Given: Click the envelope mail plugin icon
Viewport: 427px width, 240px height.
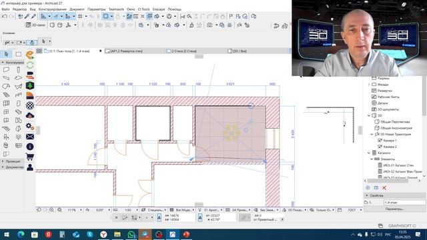Looking at the screenshot, I should pyautogui.click(x=30, y=137).
